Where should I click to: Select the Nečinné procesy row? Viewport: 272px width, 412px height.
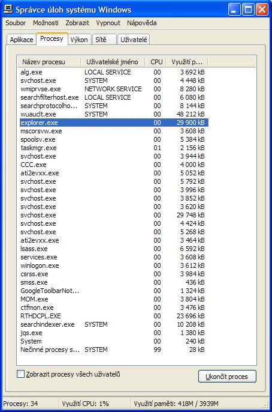[114, 350]
